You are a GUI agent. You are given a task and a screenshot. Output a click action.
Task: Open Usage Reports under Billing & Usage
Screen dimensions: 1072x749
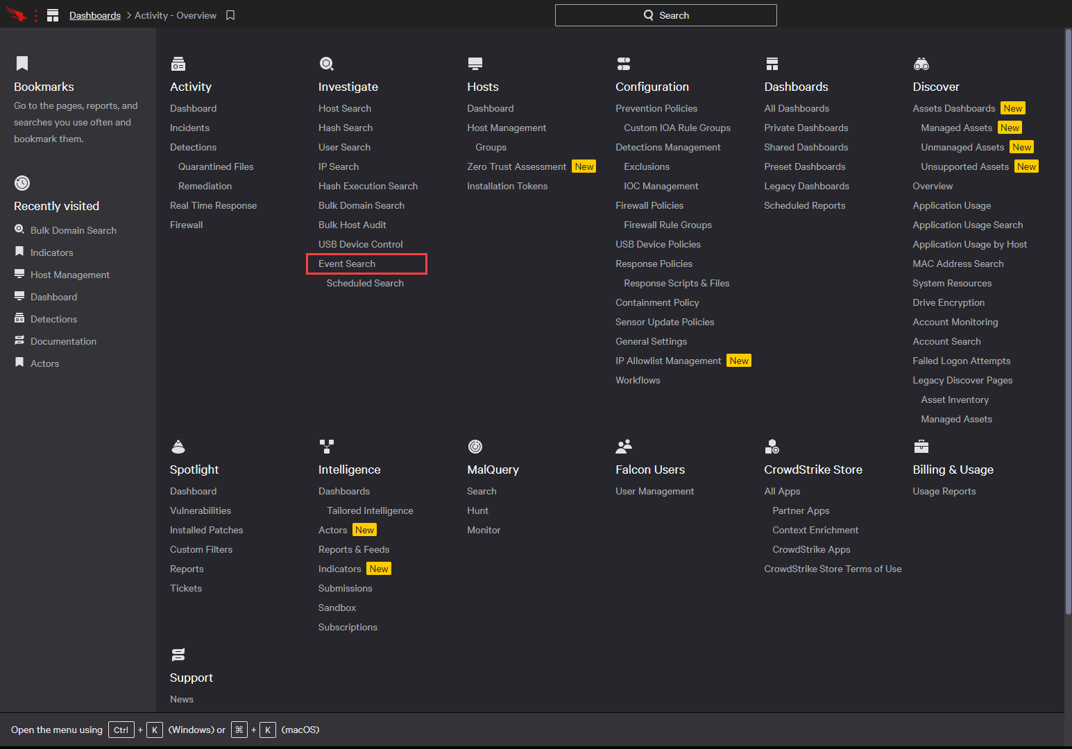coord(944,491)
